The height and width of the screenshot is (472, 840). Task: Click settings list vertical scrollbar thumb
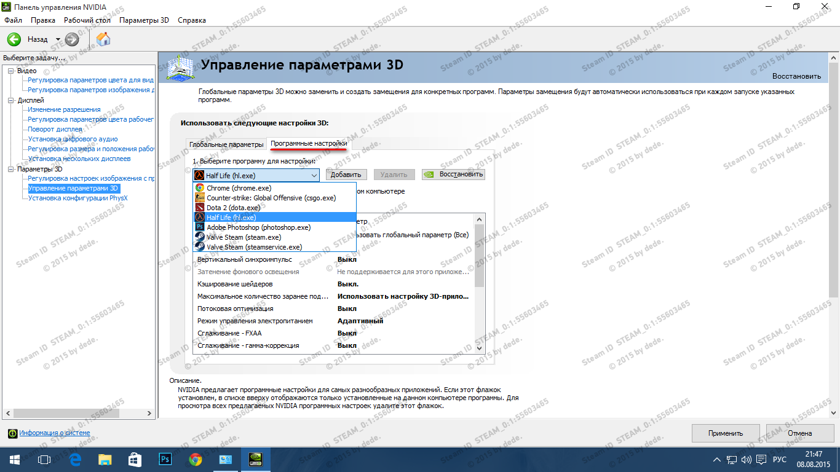pyautogui.click(x=480, y=254)
